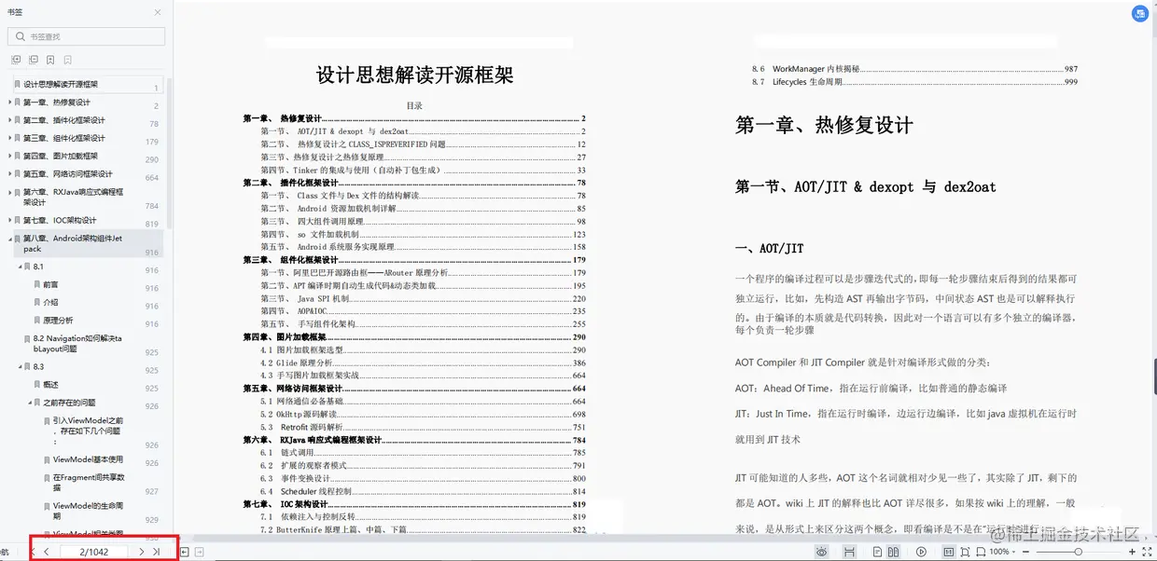Expand 第三章、组件化框架设计 bookmark
Screen dimensions: 1157x561
click(x=9, y=138)
